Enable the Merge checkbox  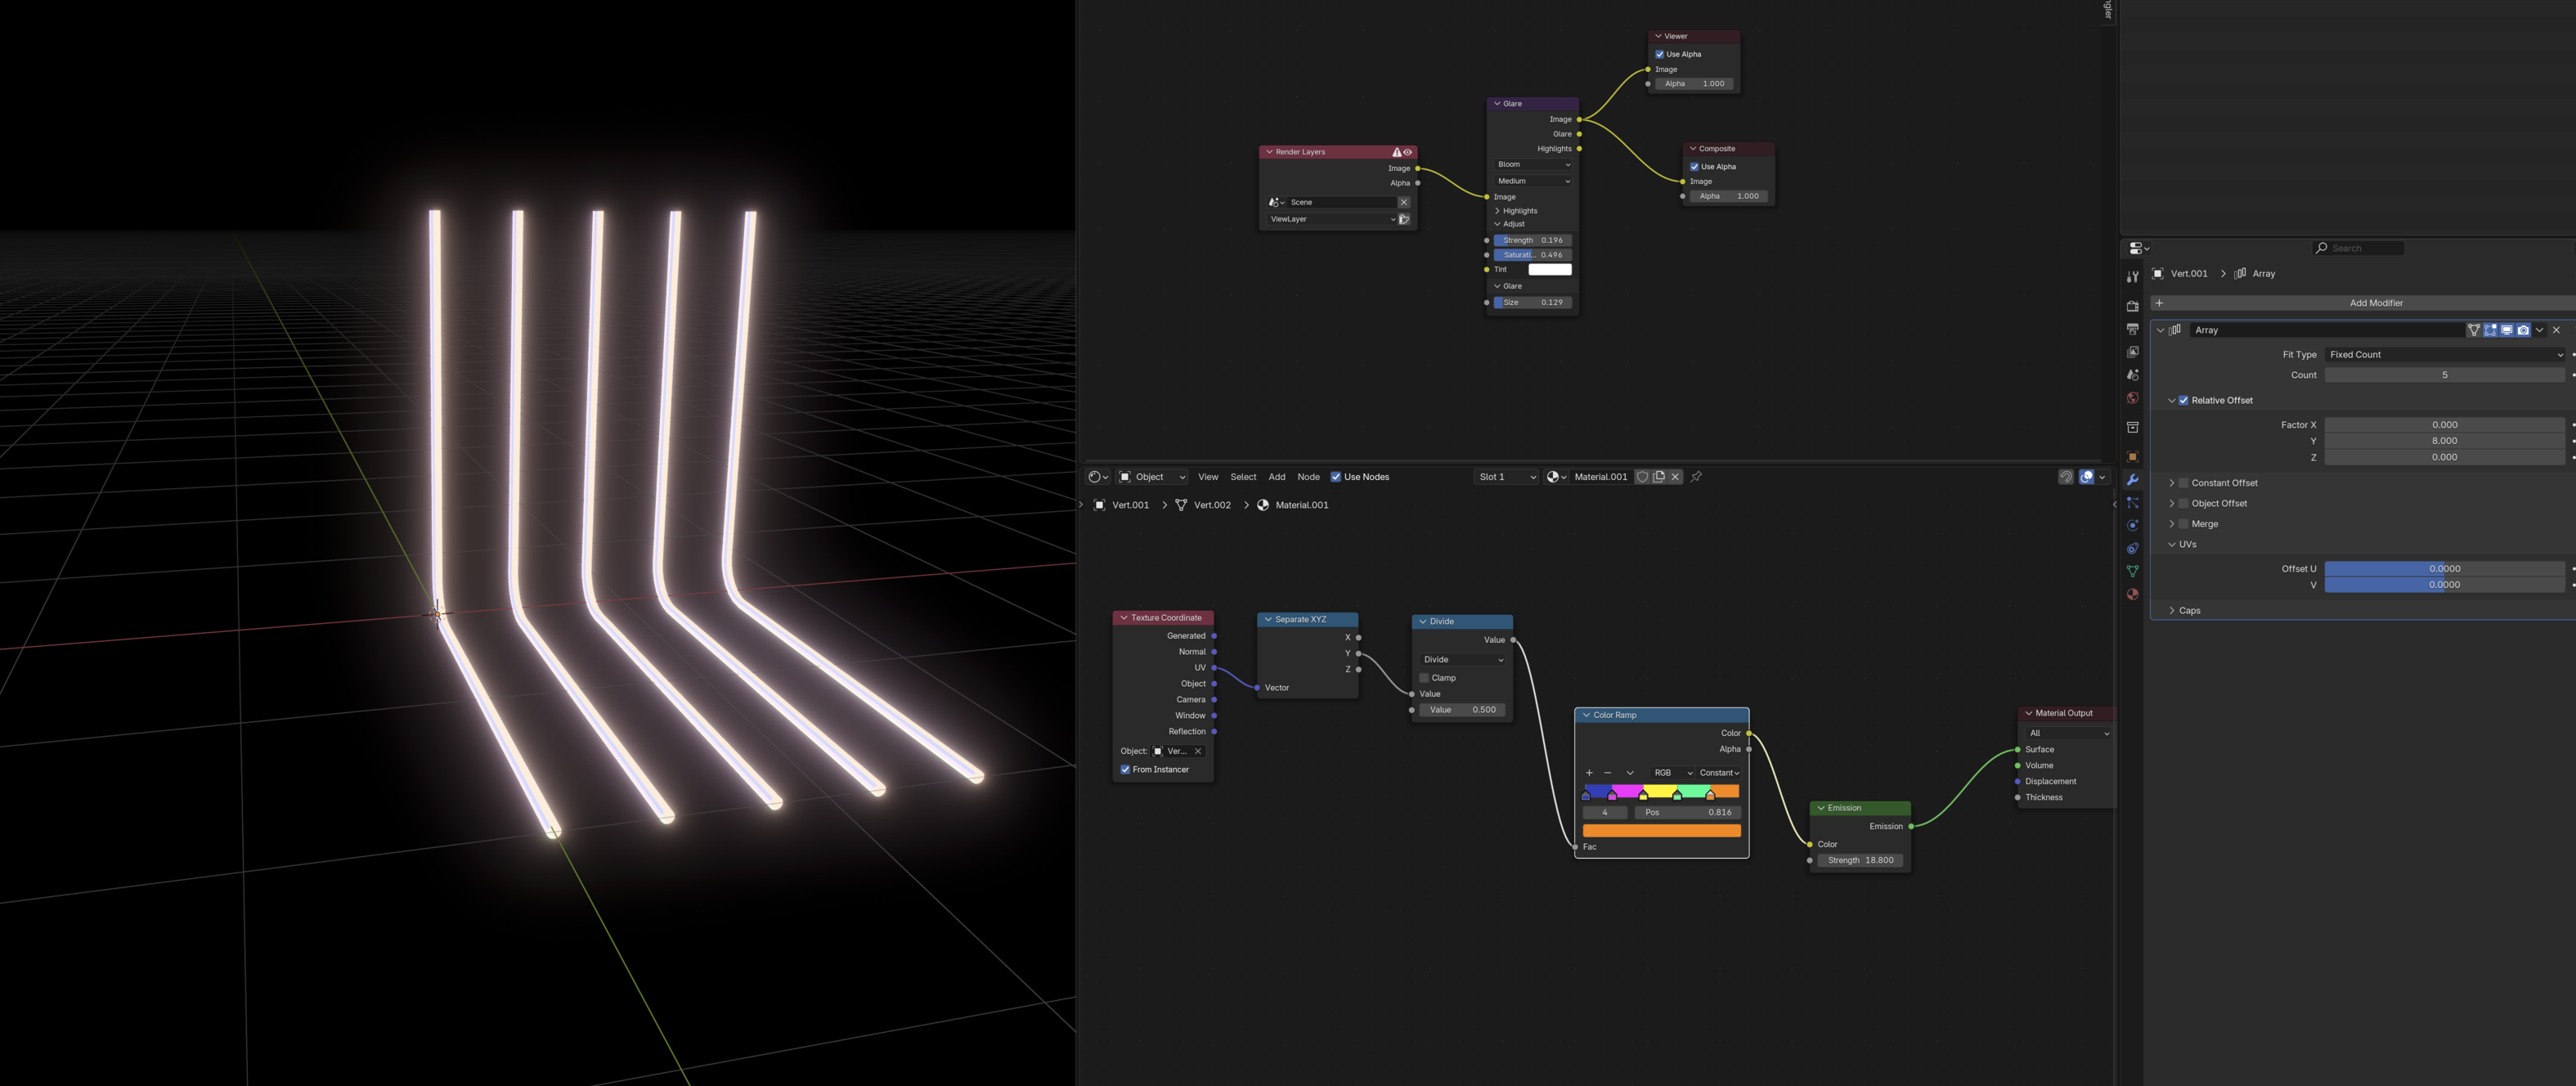[x=2183, y=524]
